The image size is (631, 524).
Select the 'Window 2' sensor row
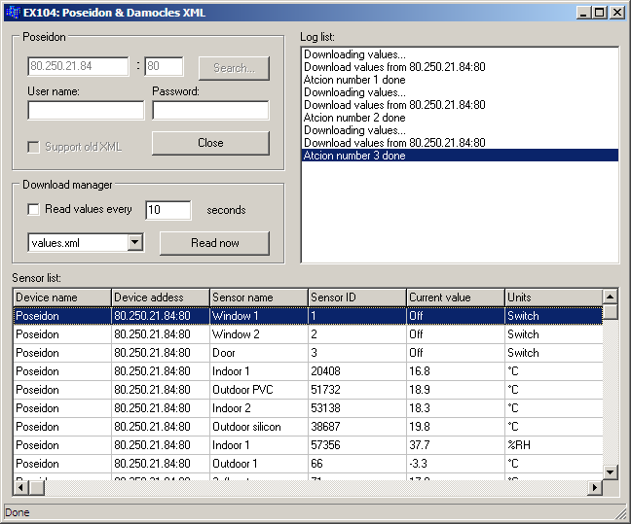(308, 334)
